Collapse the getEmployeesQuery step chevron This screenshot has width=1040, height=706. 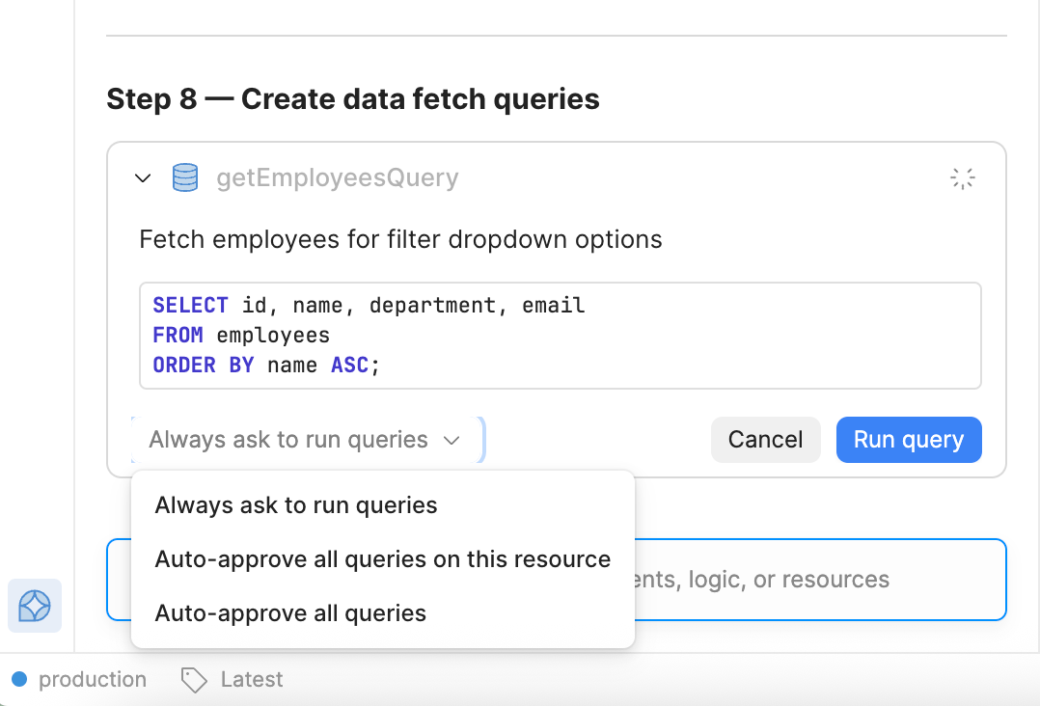click(x=143, y=178)
